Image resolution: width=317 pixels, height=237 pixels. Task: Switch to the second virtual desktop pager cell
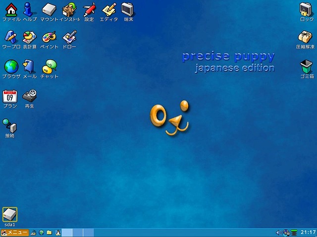click(78, 233)
